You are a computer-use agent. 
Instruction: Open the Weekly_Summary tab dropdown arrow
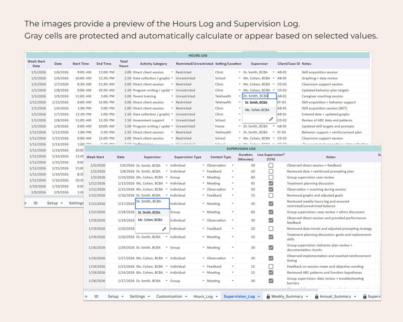pos(307,297)
